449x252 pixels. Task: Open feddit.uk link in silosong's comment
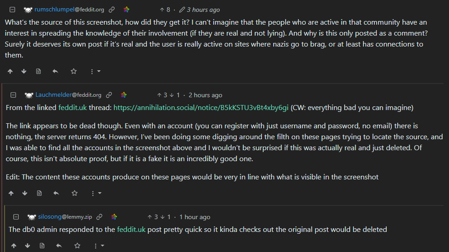131,230
